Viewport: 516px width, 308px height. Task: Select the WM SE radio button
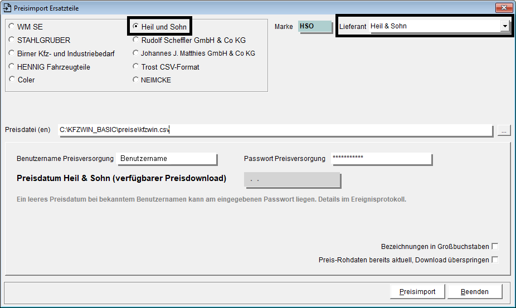point(12,26)
